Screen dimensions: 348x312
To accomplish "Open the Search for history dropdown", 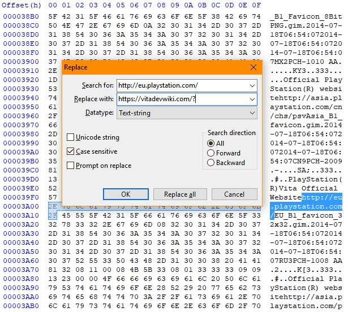I will (252, 85).
